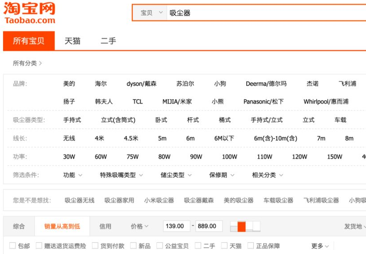Filter vacuum type 卧式
The height and width of the screenshot is (254, 366).
point(161,120)
